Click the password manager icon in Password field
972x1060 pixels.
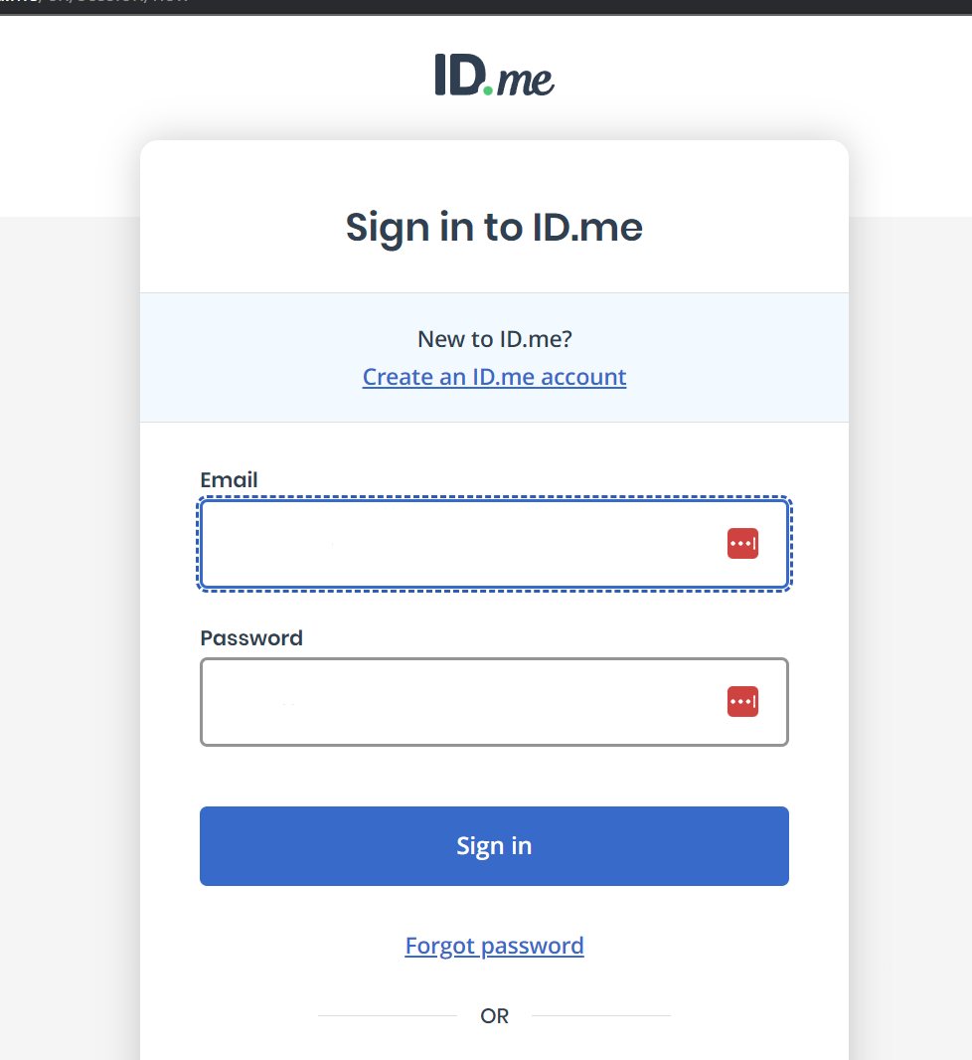742,702
